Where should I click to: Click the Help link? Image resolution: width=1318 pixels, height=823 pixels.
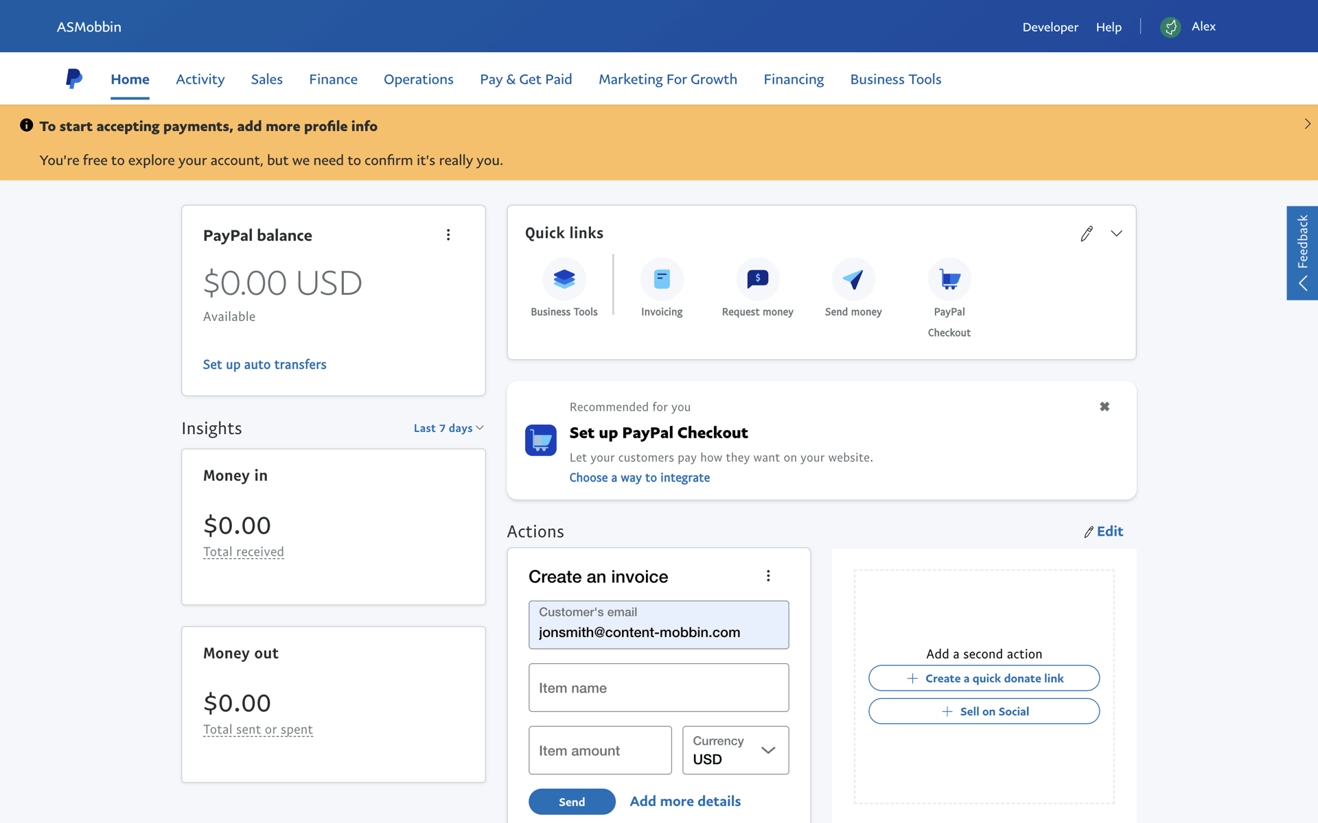(1109, 27)
